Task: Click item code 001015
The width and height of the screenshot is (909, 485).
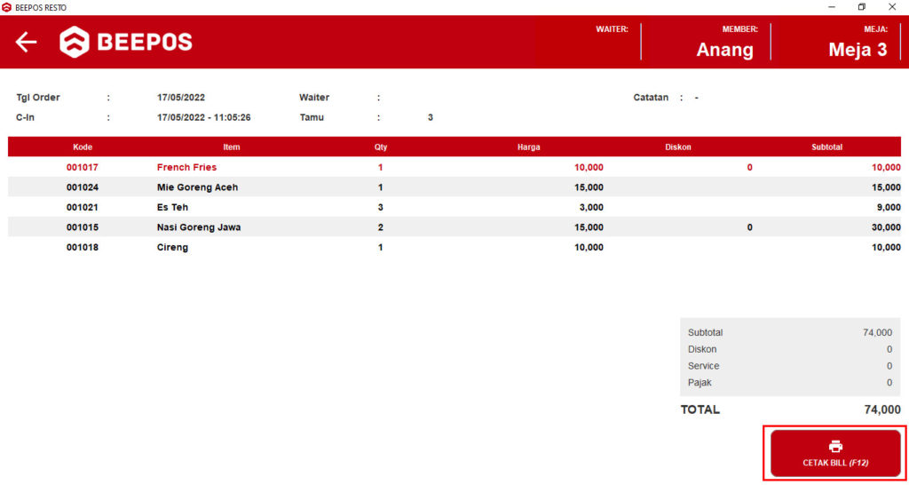Action: coord(83,227)
